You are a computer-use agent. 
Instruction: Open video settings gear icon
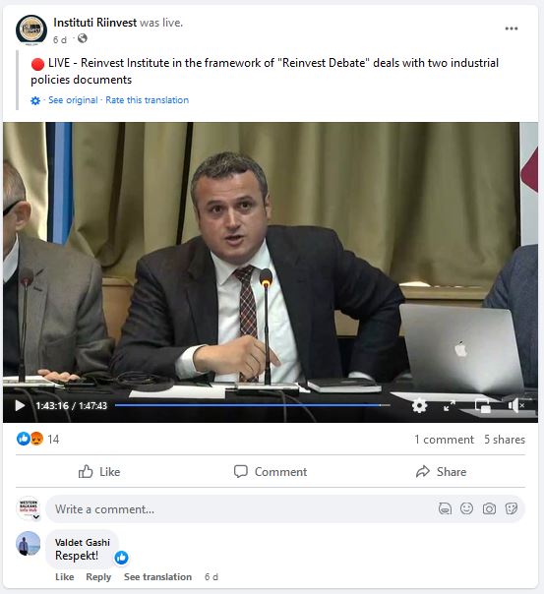click(419, 406)
